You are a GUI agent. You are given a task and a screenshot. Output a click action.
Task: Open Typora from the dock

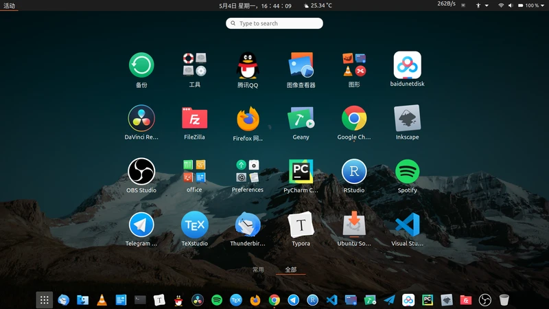[159, 300]
